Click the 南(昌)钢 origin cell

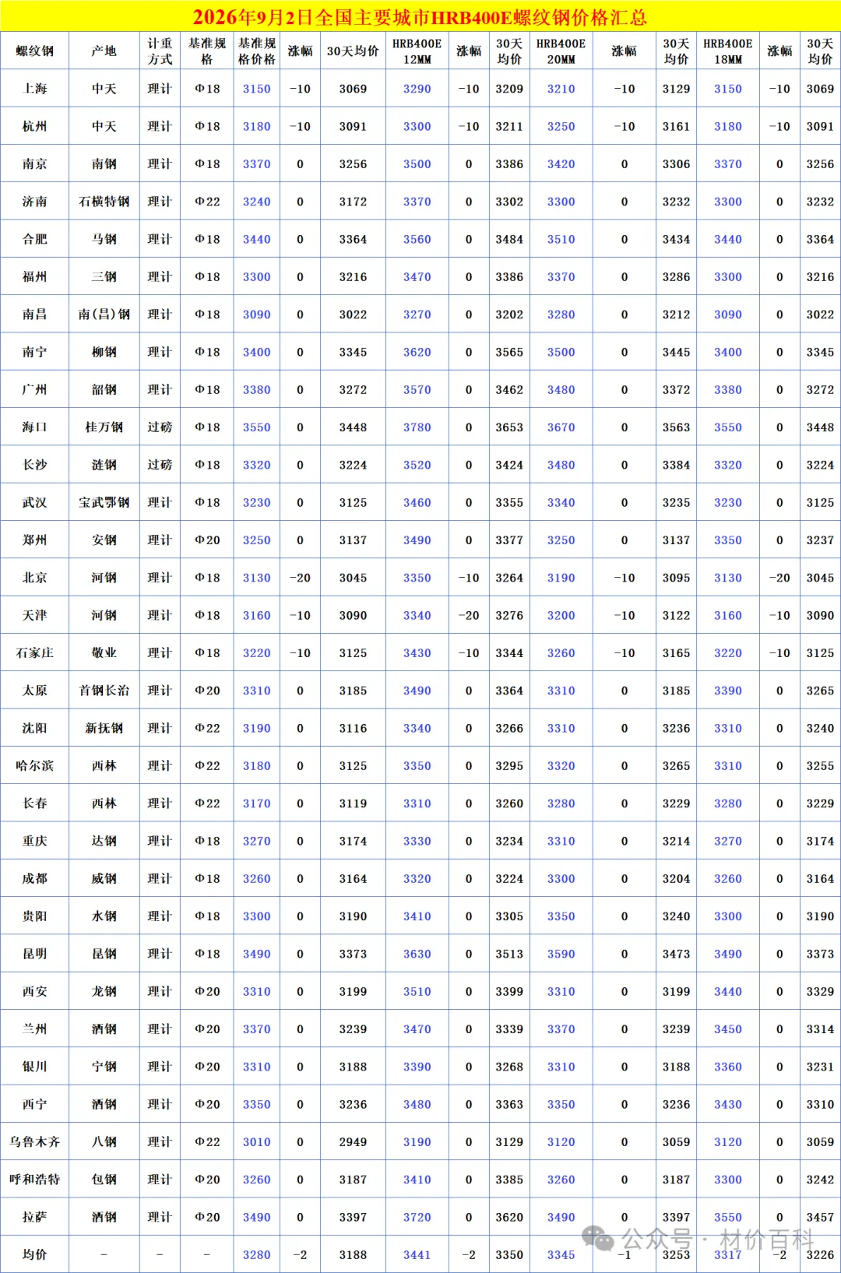104,315
